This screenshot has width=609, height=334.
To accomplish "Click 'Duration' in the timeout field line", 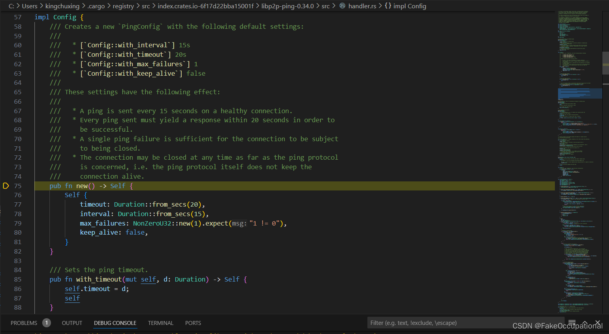I will 129,204.
